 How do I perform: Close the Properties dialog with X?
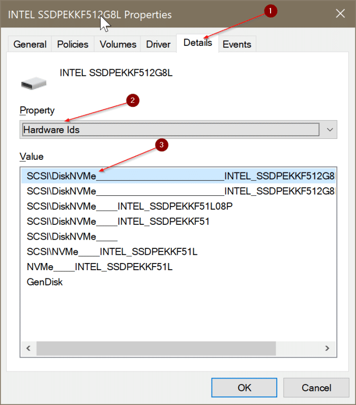[x=340, y=13]
